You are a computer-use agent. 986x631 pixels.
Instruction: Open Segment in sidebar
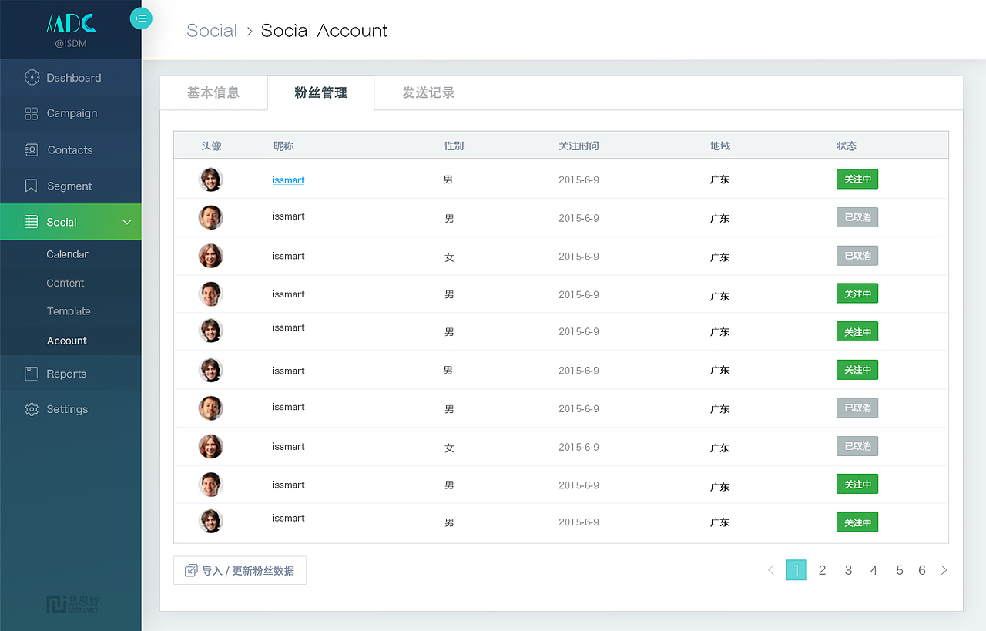click(x=71, y=186)
